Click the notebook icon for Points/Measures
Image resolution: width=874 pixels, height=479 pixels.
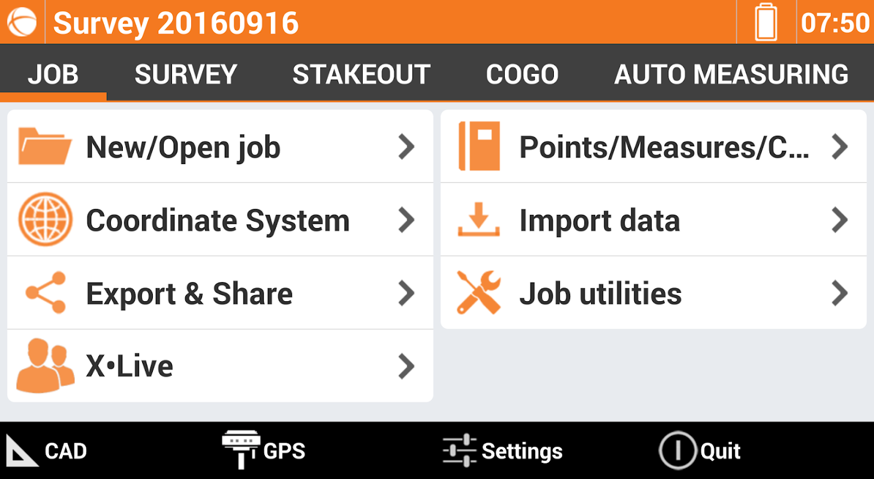coord(479,146)
